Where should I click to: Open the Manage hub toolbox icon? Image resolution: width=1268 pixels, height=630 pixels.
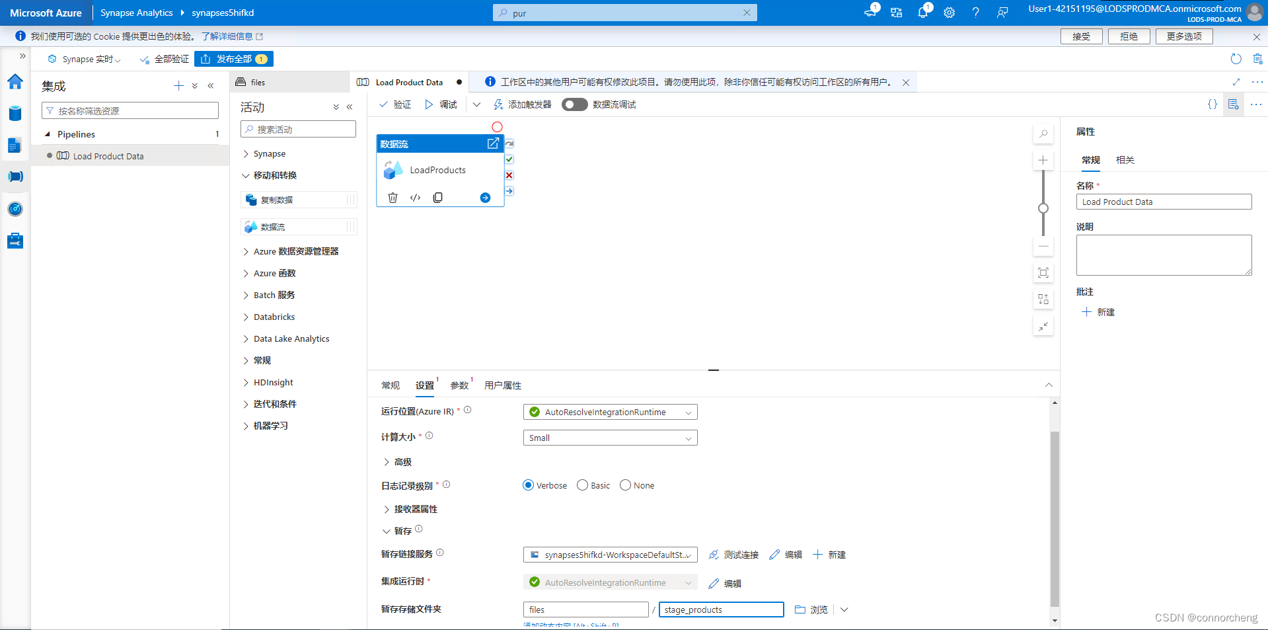click(15, 241)
